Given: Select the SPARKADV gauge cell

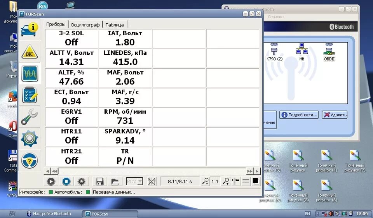Looking at the screenshot, I should [125, 137].
